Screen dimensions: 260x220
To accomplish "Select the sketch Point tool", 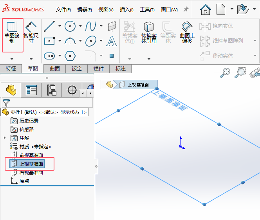I will pos(112,56).
